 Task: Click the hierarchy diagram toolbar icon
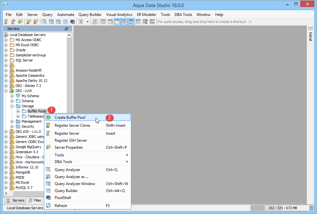coord(145,21)
